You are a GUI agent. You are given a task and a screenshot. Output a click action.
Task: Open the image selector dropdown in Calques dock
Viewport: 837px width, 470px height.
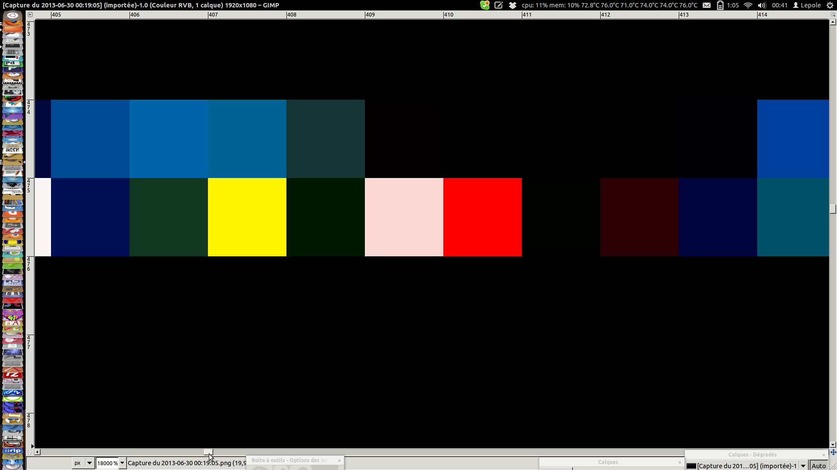(x=803, y=466)
